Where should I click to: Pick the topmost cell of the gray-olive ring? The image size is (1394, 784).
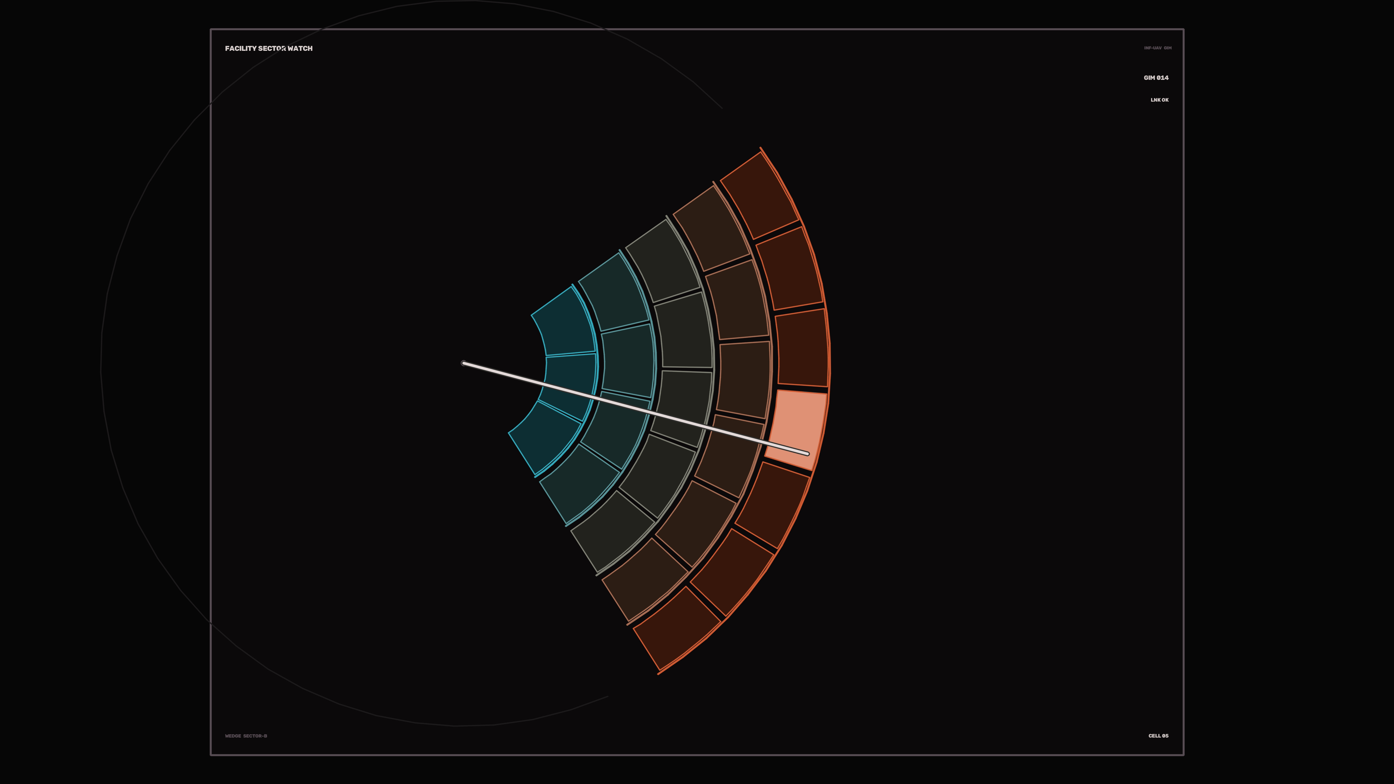point(663,261)
